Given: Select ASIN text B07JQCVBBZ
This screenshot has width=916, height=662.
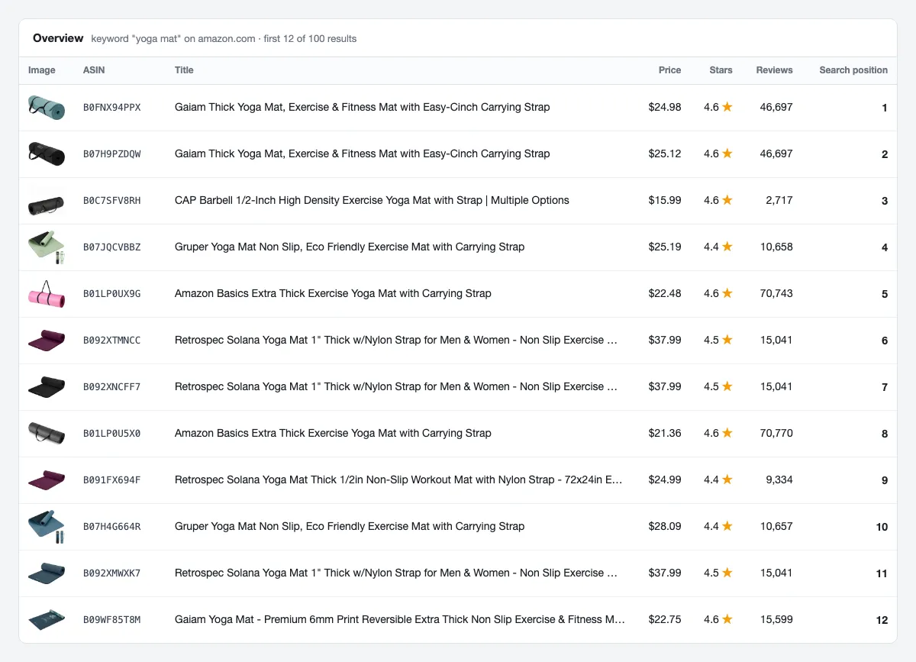Looking at the screenshot, I should click(x=112, y=247).
